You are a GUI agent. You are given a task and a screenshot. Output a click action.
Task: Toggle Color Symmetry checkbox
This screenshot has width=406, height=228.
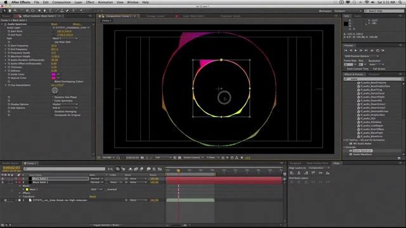[x=53, y=101]
